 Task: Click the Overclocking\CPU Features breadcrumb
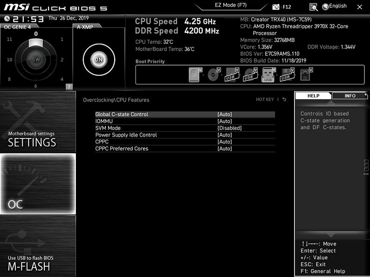[116, 100]
